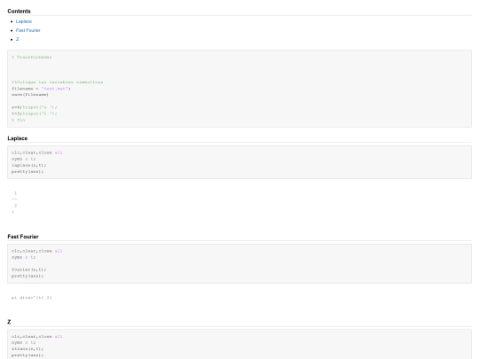
Task: Click the filename = 'test.mat' code line
Action: click(41, 89)
